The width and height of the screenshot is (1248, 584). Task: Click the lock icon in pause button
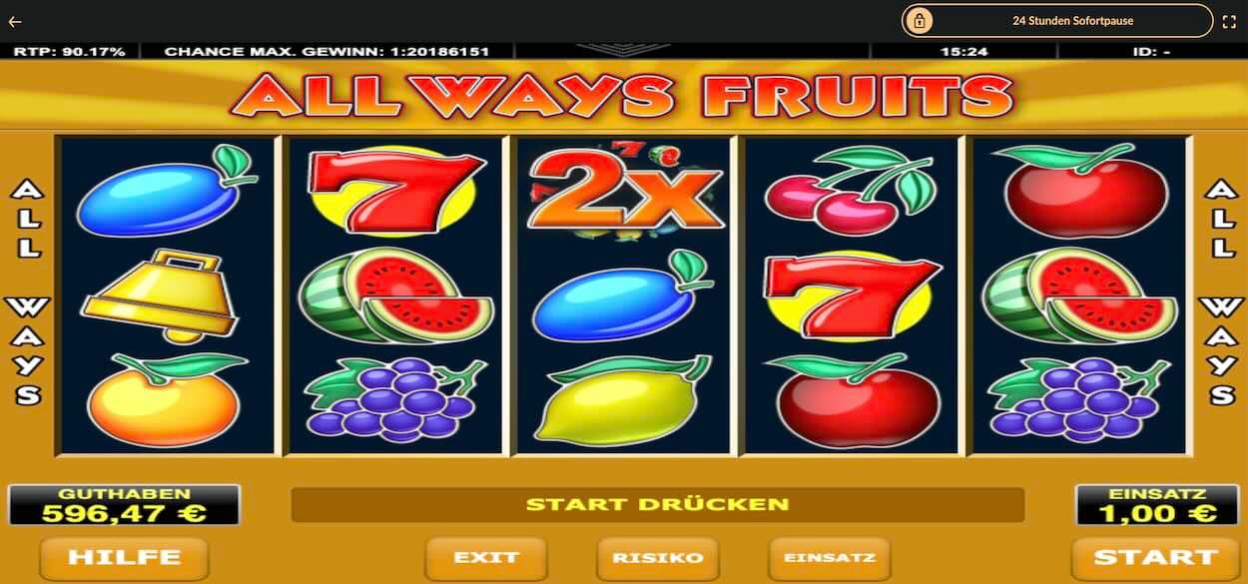point(919,21)
